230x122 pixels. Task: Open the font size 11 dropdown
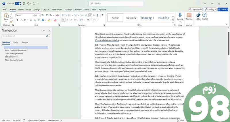coord(40,15)
